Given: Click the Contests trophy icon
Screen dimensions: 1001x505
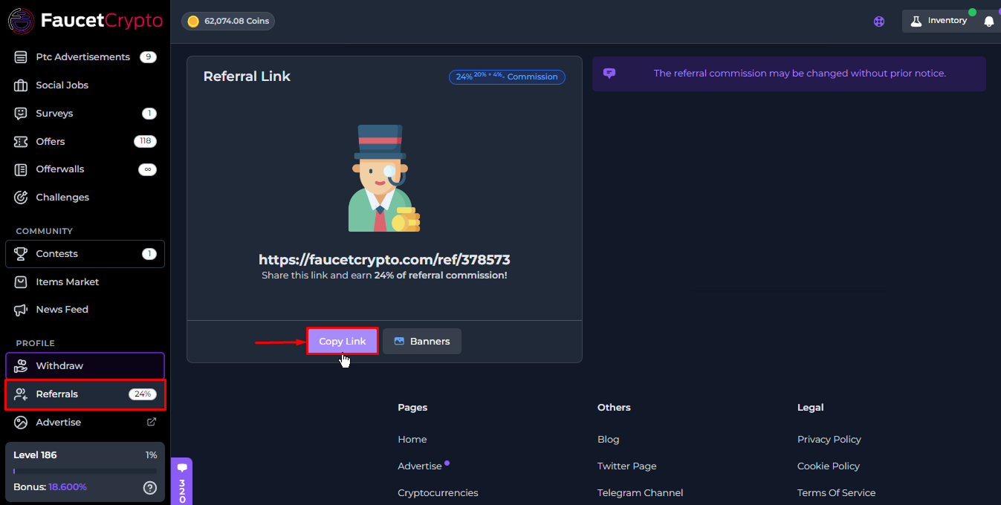Looking at the screenshot, I should point(21,254).
